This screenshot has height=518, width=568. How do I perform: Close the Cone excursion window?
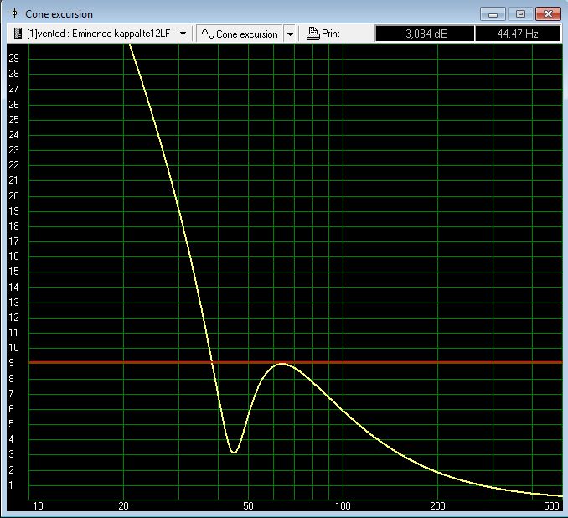tap(547, 13)
